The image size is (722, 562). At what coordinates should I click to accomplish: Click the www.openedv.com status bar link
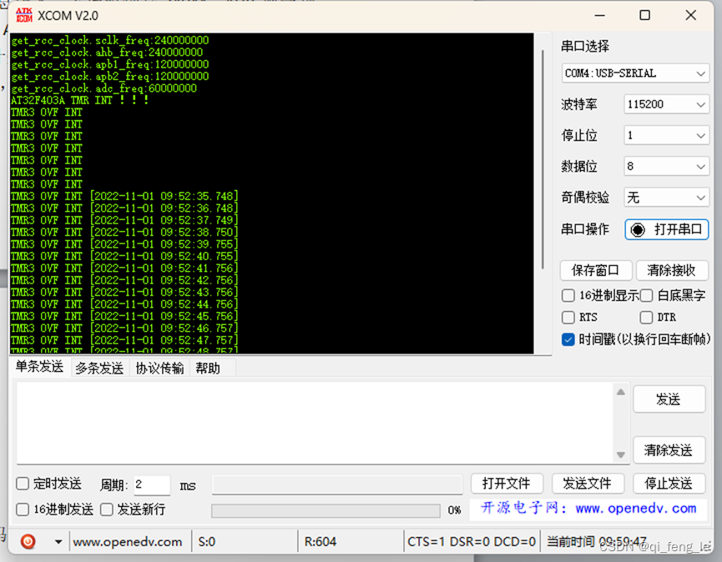point(128,541)
